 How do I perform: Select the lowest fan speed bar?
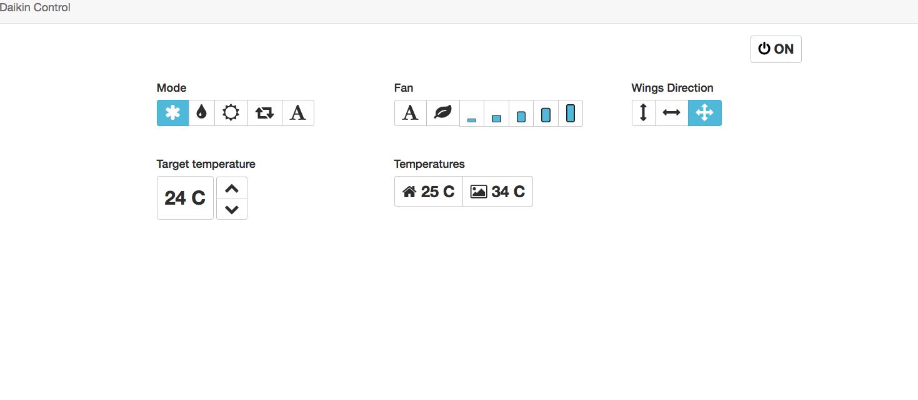(x=472, y=114)
